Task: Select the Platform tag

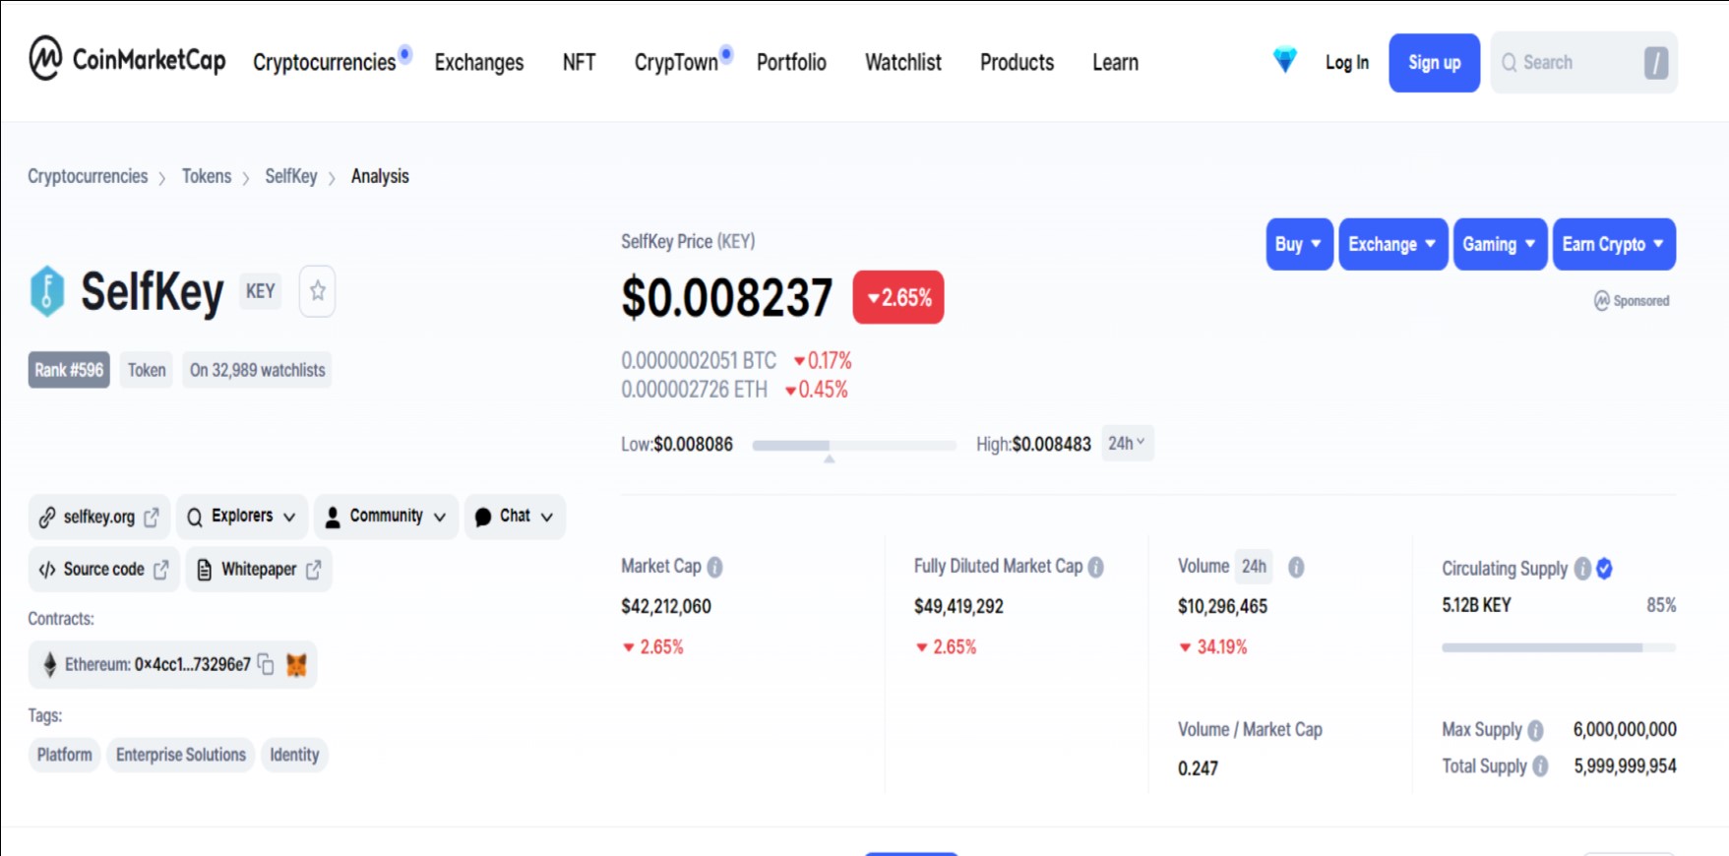Action: [x=65, y=755]
